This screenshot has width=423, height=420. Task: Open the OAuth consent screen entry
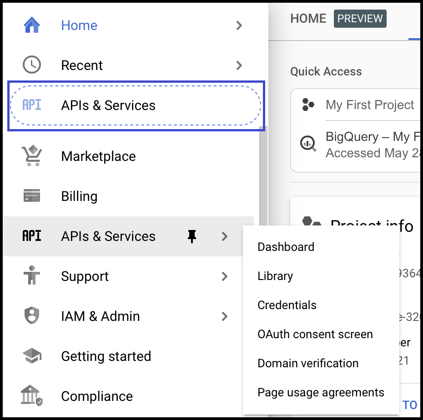tap(315, 334)
